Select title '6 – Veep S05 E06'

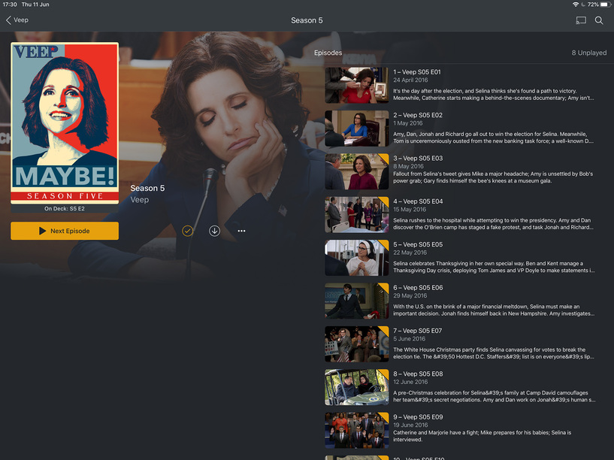(x=418, y=287)
